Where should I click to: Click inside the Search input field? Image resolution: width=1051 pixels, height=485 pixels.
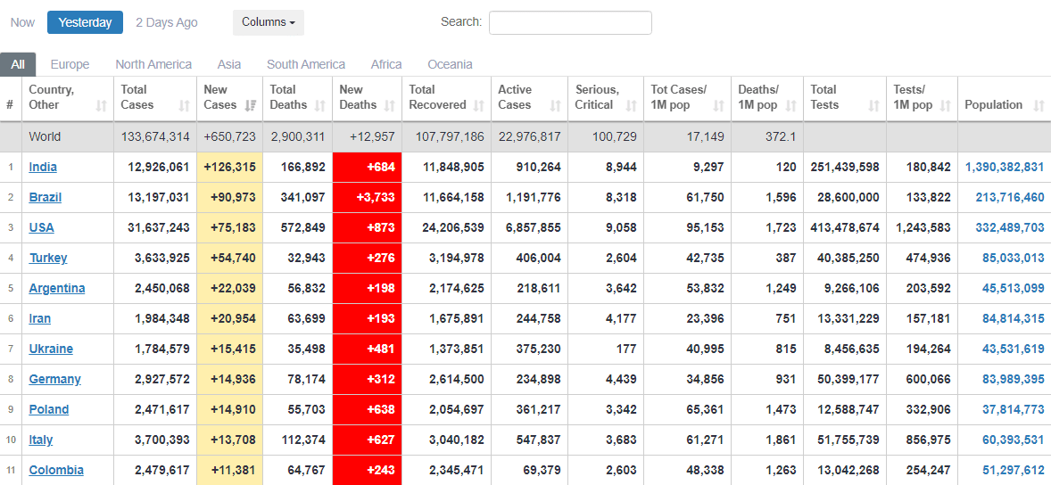tap(570, 22)
